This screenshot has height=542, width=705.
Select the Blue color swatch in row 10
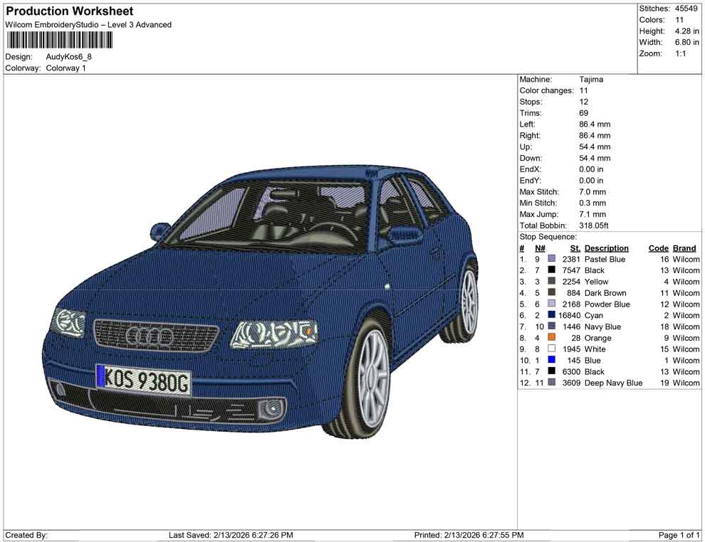click(x=551, y=360)
